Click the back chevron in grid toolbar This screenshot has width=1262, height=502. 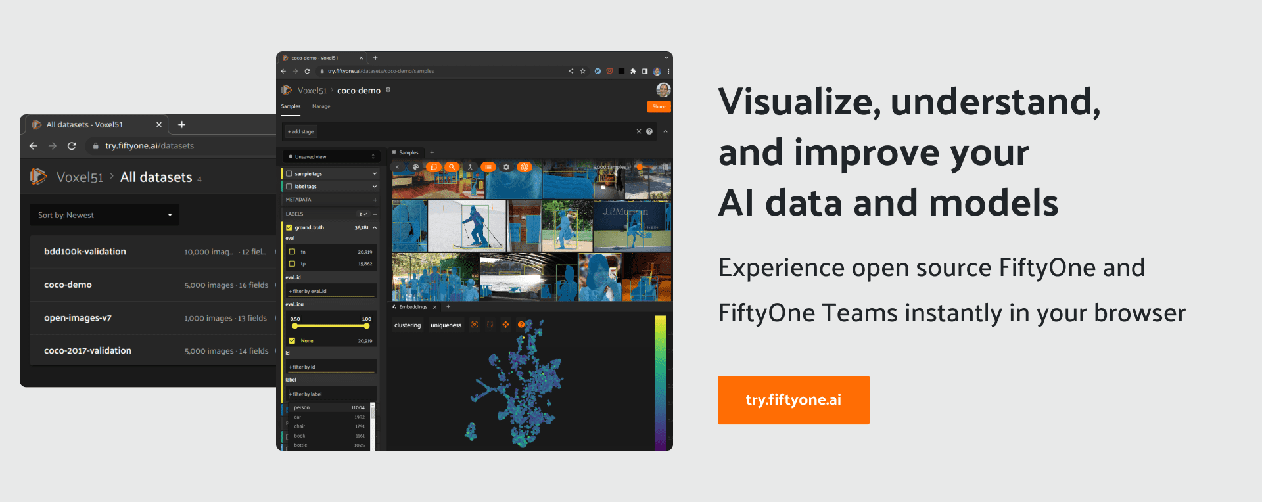(398, 167)
